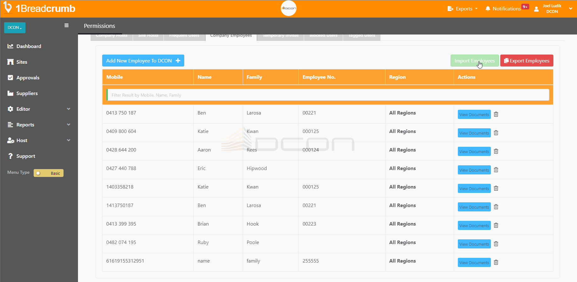This screenshot has width=577, height=282.
Task: Click the Export Employees button
Action: [527, 61]
